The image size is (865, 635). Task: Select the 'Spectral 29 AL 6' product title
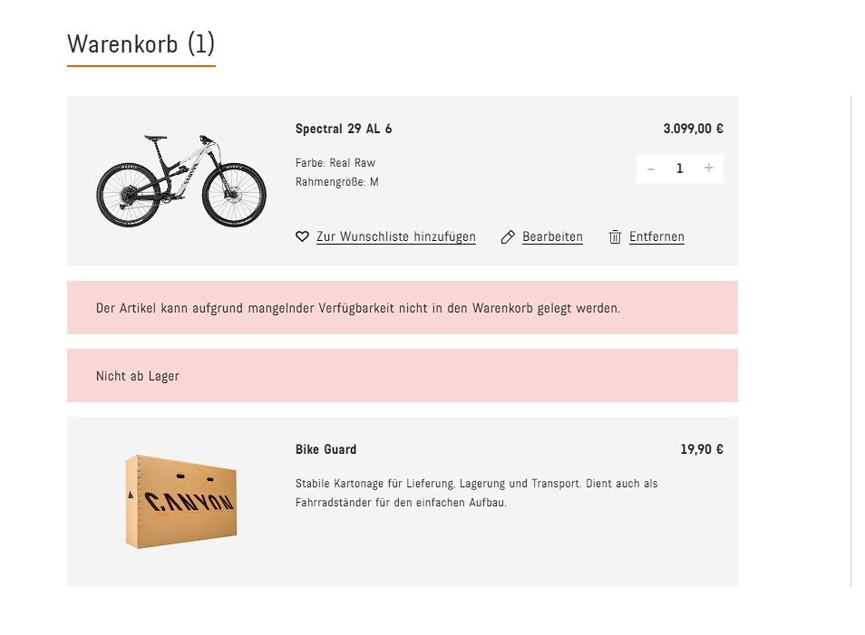point(344,129)
